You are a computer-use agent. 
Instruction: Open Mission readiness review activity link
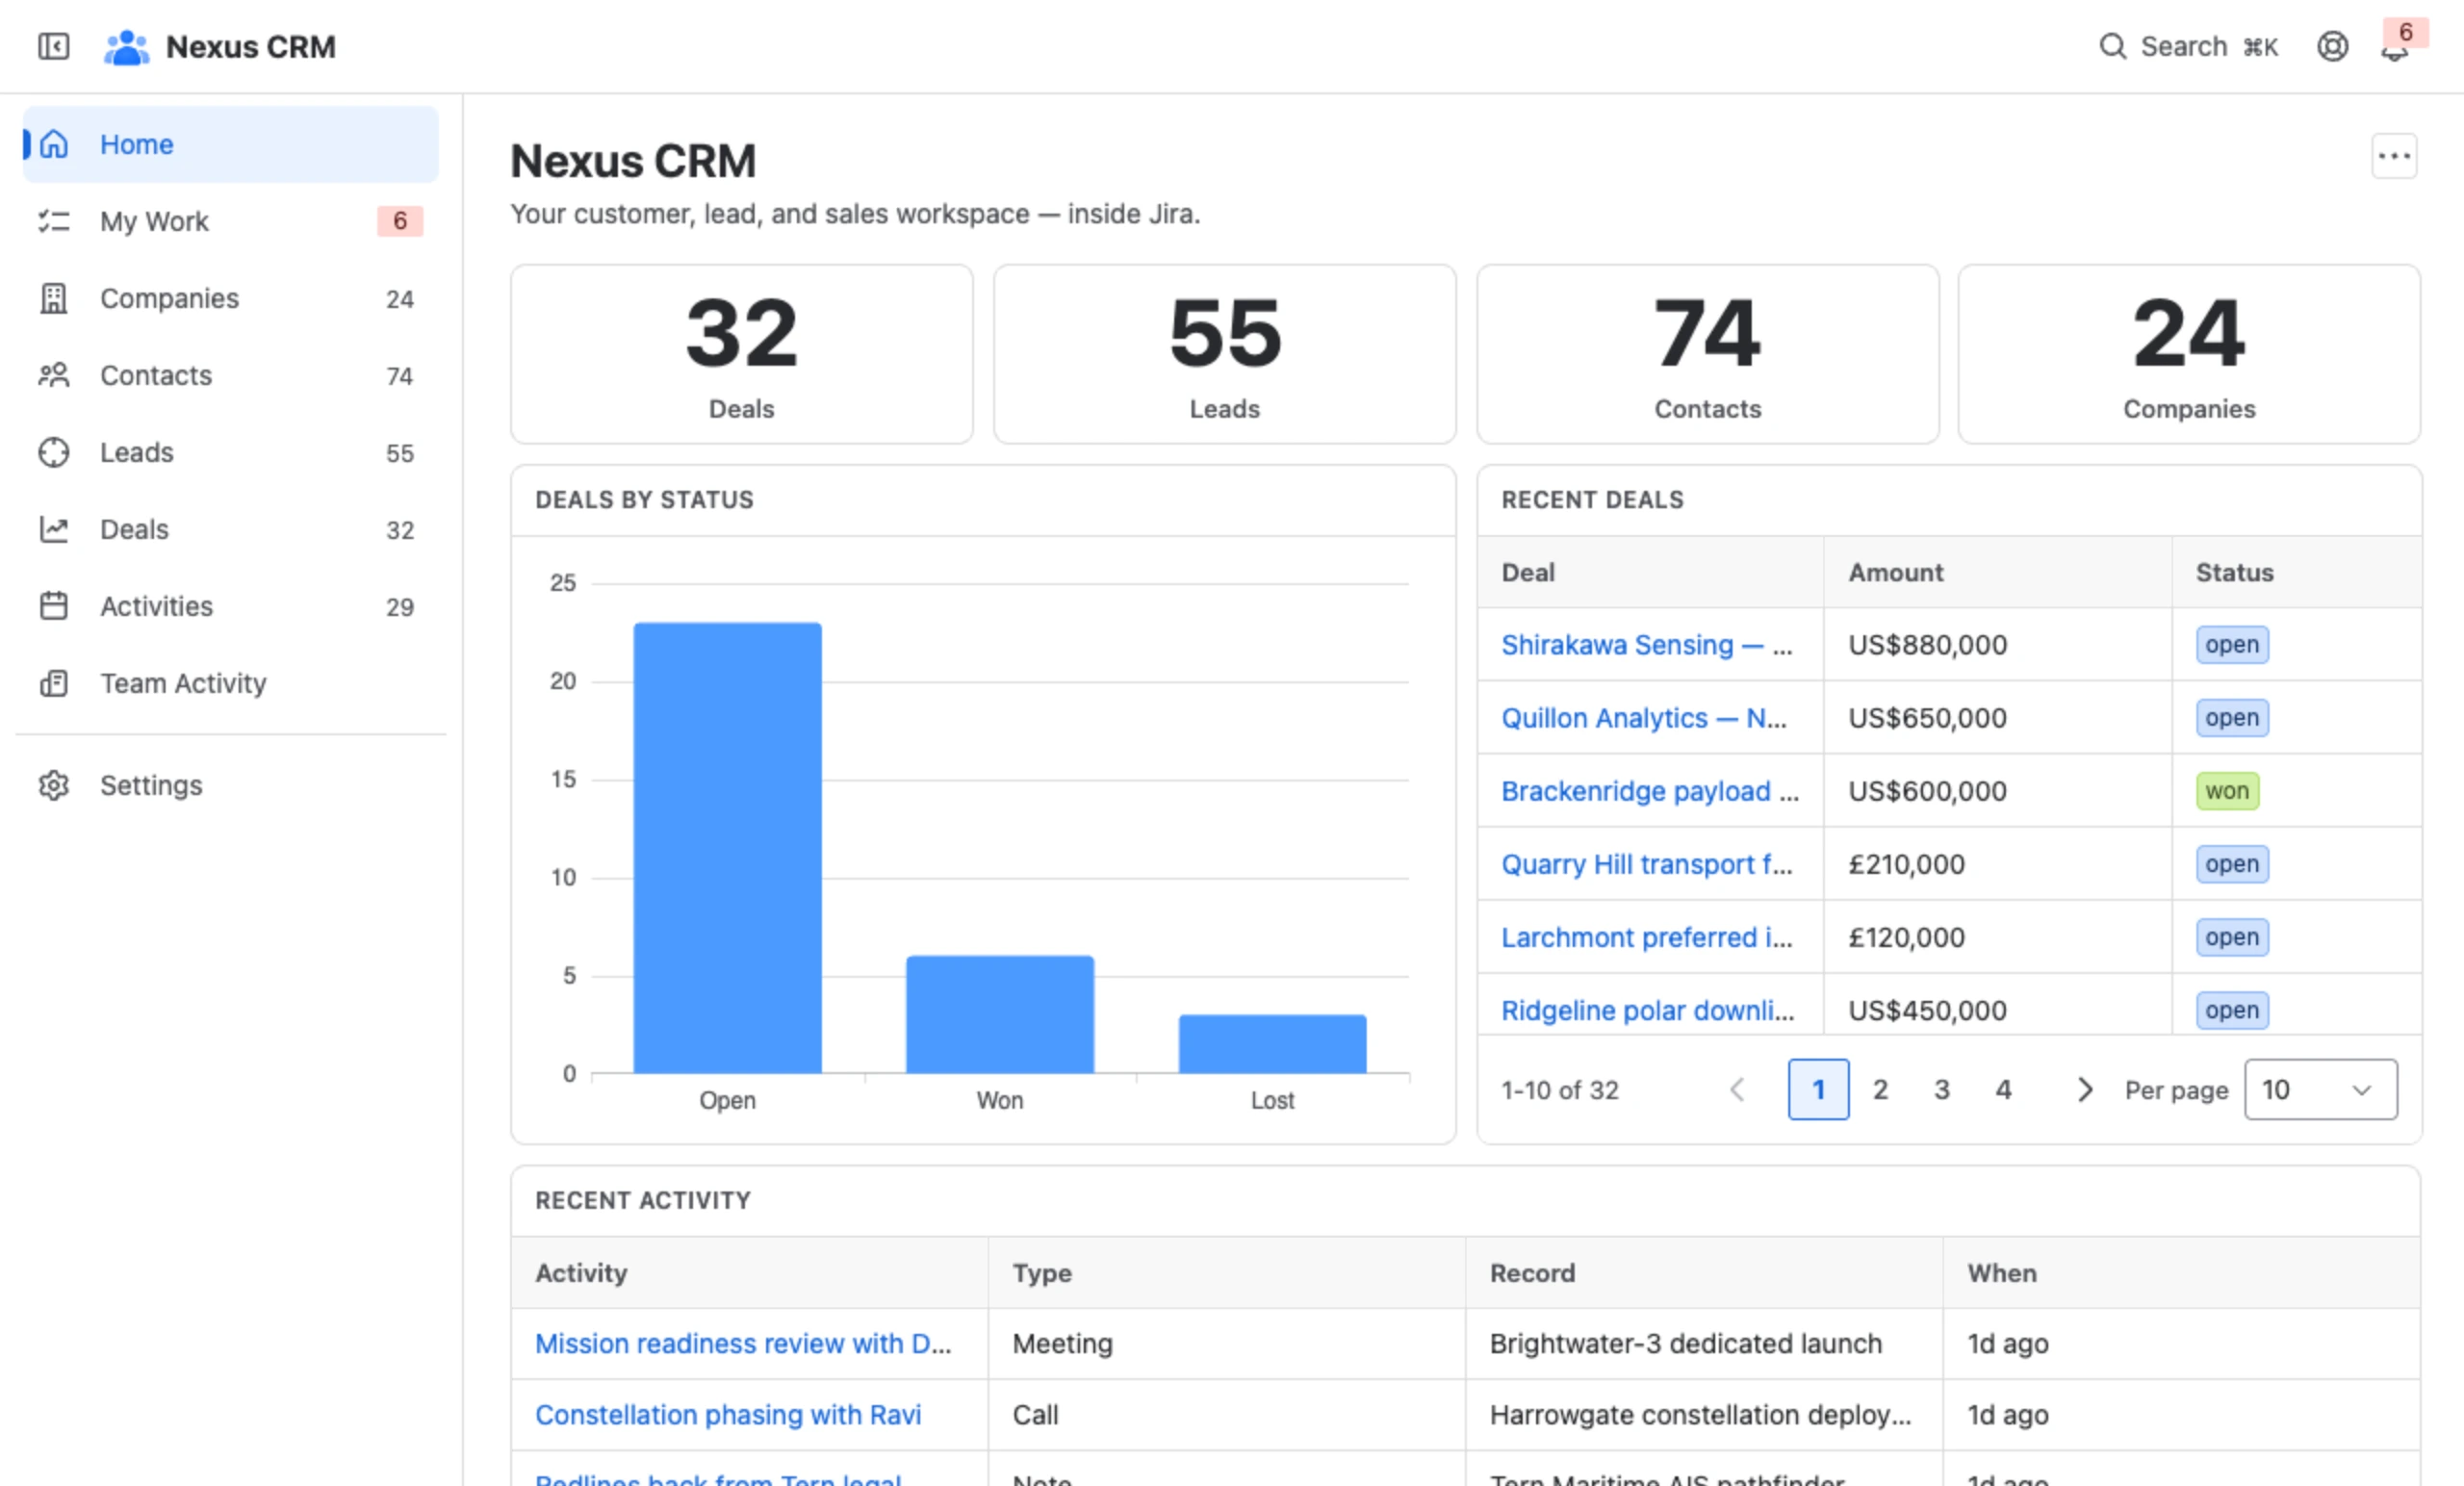click(743, 1343)
